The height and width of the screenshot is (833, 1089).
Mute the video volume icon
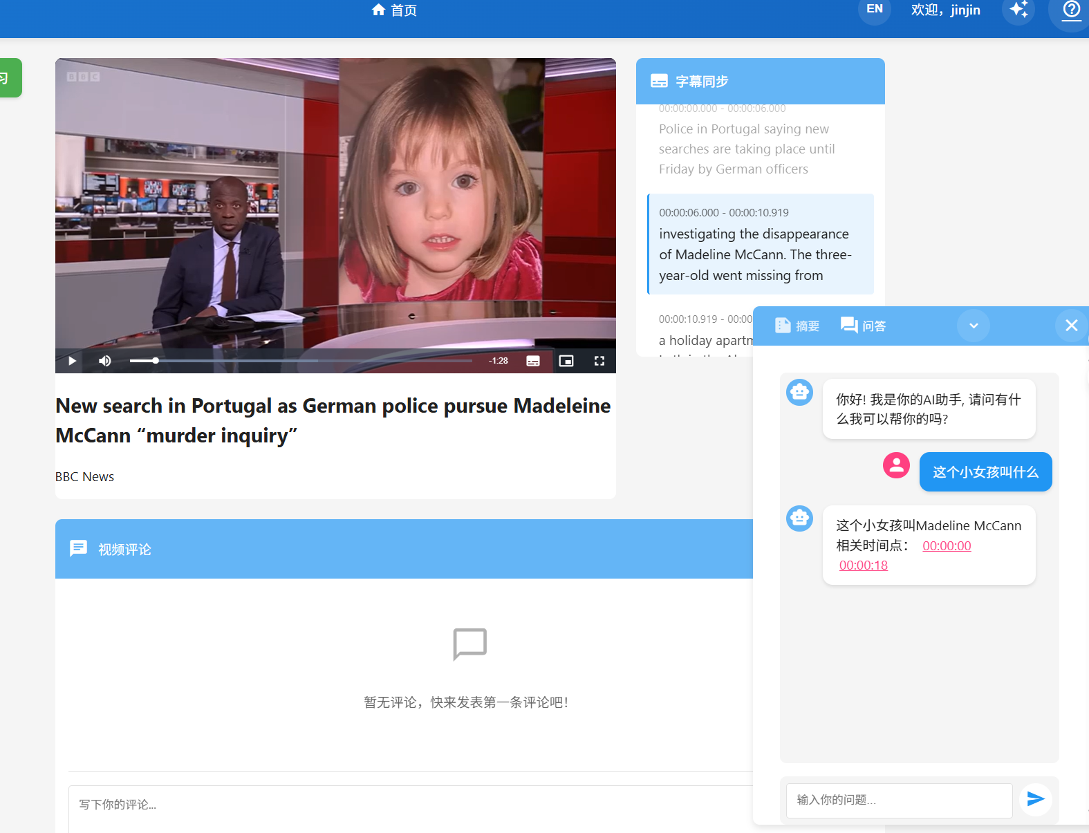(x=105, y=361)
